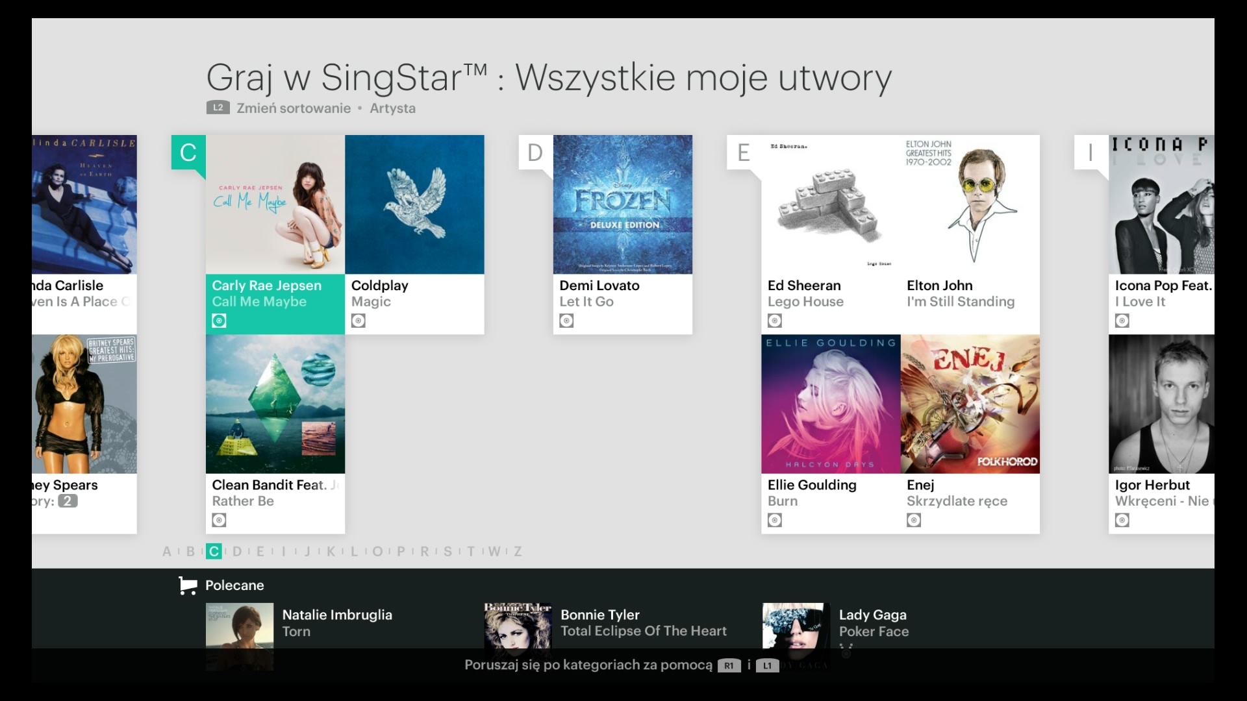Click the Polecane shopping cart icon

tap(188, 585)
